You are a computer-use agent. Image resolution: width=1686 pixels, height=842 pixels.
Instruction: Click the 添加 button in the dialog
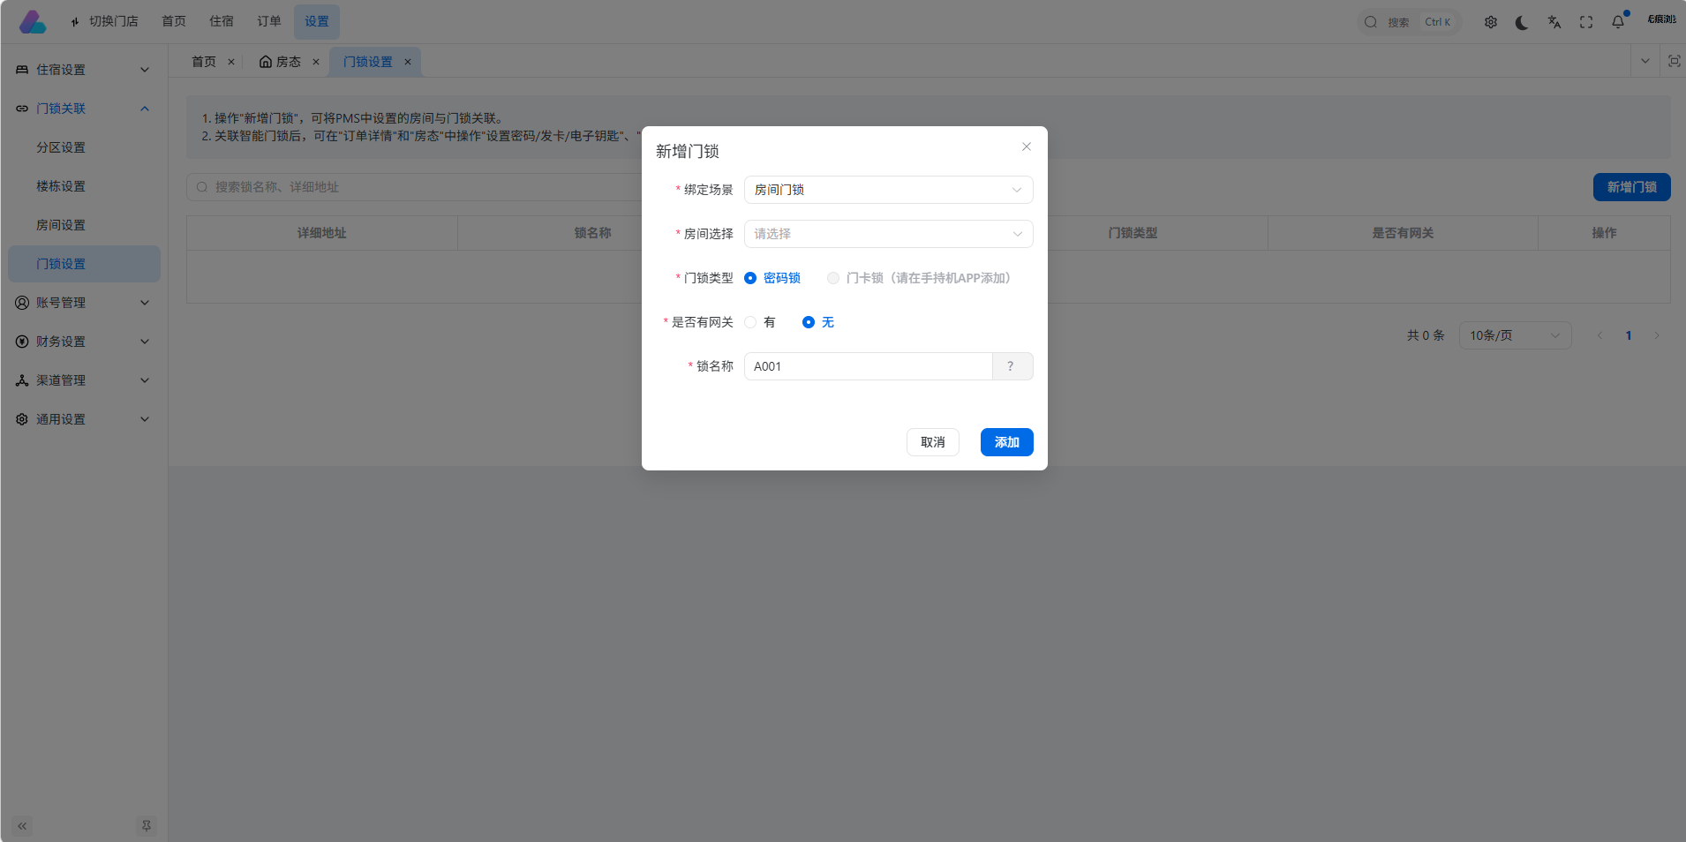coord(1005,442)
